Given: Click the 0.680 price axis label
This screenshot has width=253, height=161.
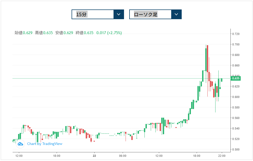Looking at the screenshot, I should (236, 55).
